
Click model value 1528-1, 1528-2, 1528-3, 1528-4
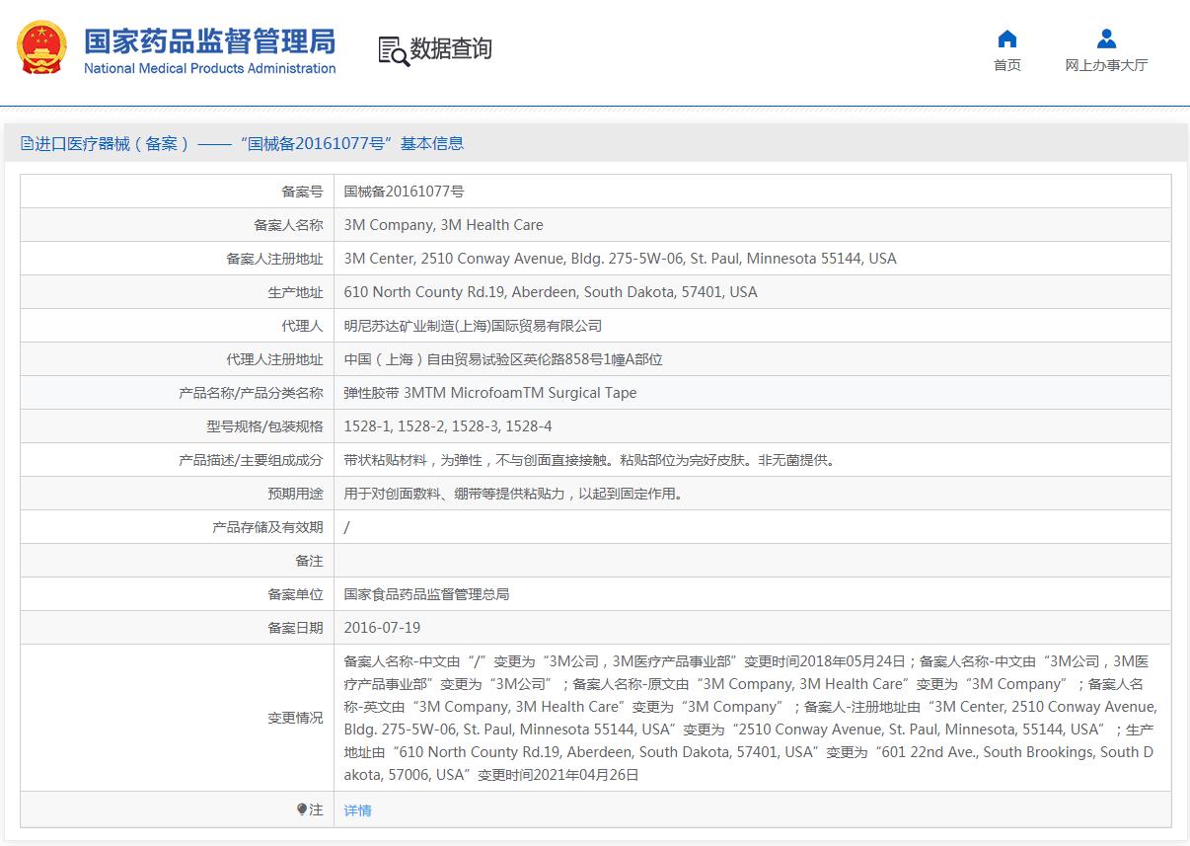click(448, 426)
